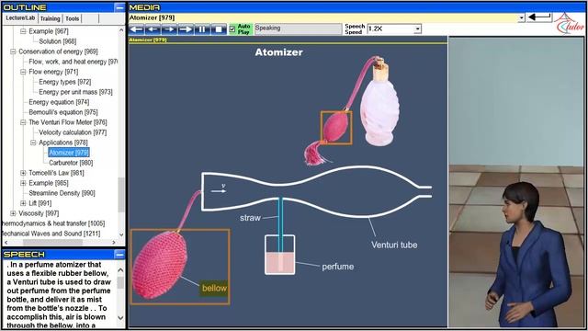
Task: Stop the lecture playback
Action: pyautogui.click(x=219, y=29)
